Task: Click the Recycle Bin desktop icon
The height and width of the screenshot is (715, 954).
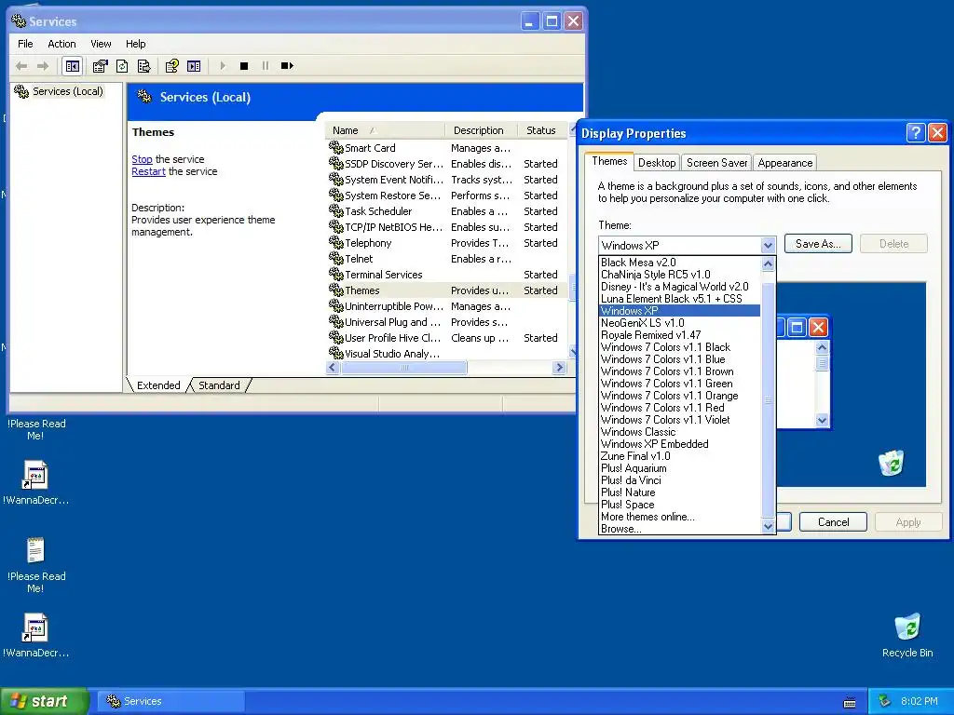Action: 907,636
